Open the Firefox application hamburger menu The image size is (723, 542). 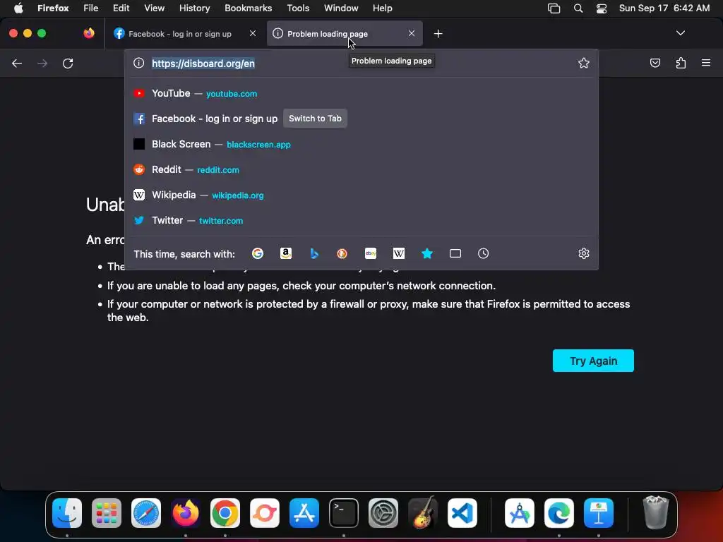click(706, 63)
